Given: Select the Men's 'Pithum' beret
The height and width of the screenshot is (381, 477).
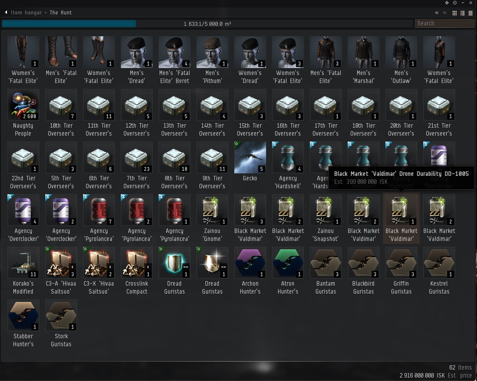Looking at the screenshot, I should (x=212, y=60).
